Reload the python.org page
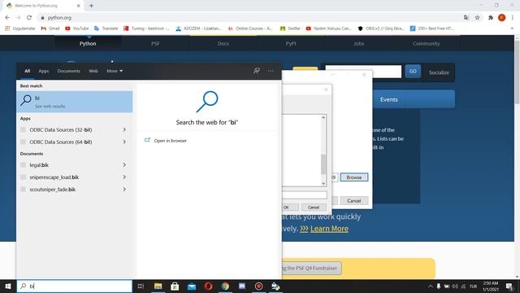Viewport: 520px width, 293px height. click(29, 18)
